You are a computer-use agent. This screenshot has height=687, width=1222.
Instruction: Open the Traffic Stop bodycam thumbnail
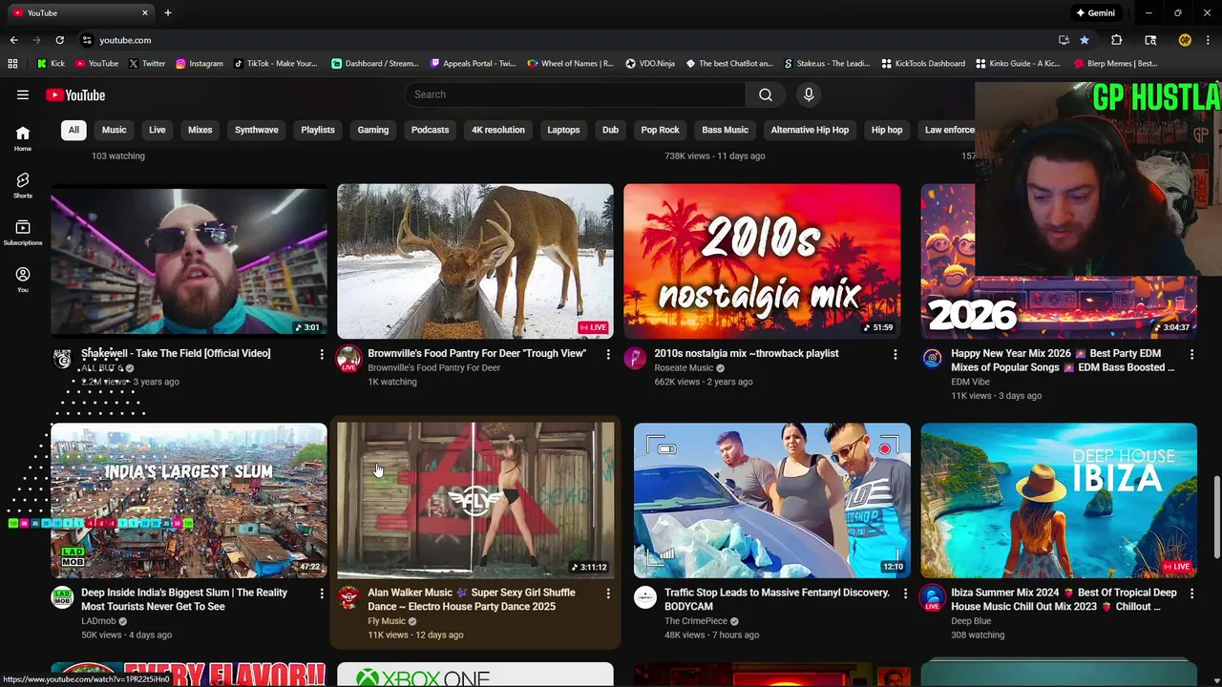[x=772, y=501]
